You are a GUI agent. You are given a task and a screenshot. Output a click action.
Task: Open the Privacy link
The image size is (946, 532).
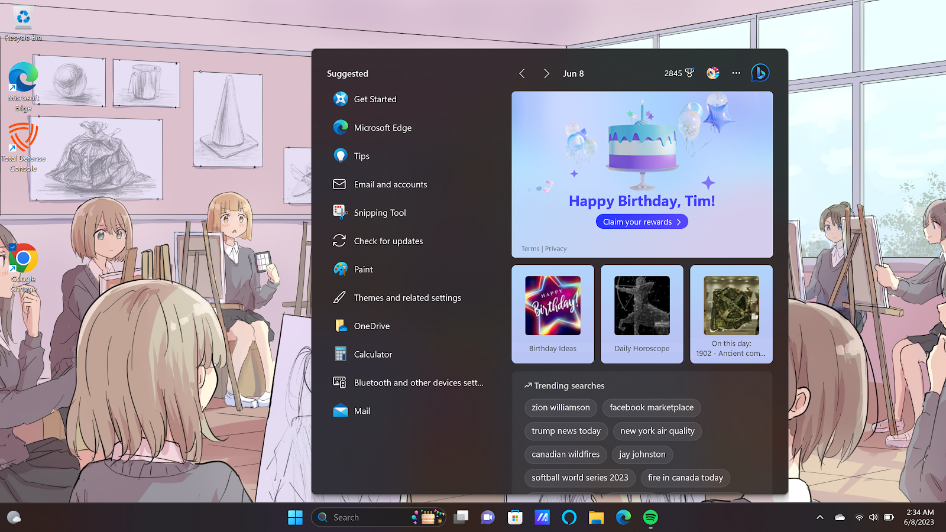(556, 249)
